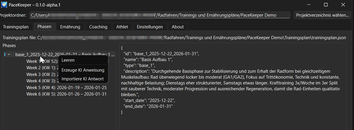Image resolution: width=354 pixels, height=130 pixels.
Task: Open the About tab
Action: [x=178, y=27]
